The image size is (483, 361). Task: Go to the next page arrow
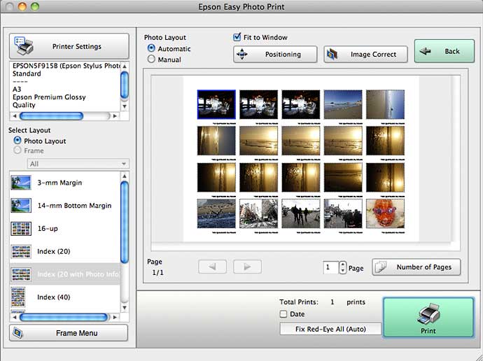pos(247,267)
